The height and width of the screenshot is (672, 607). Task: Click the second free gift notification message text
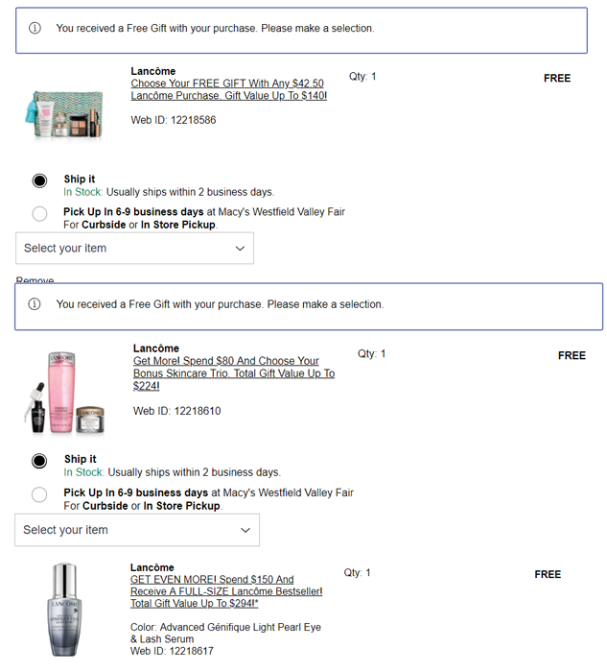tap(220, 304)
